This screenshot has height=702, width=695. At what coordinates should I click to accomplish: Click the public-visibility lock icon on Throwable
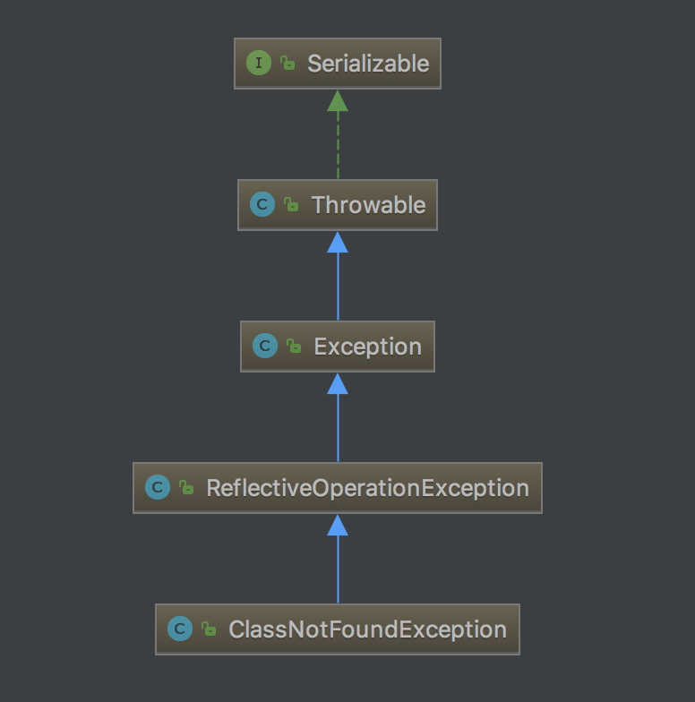291,205
